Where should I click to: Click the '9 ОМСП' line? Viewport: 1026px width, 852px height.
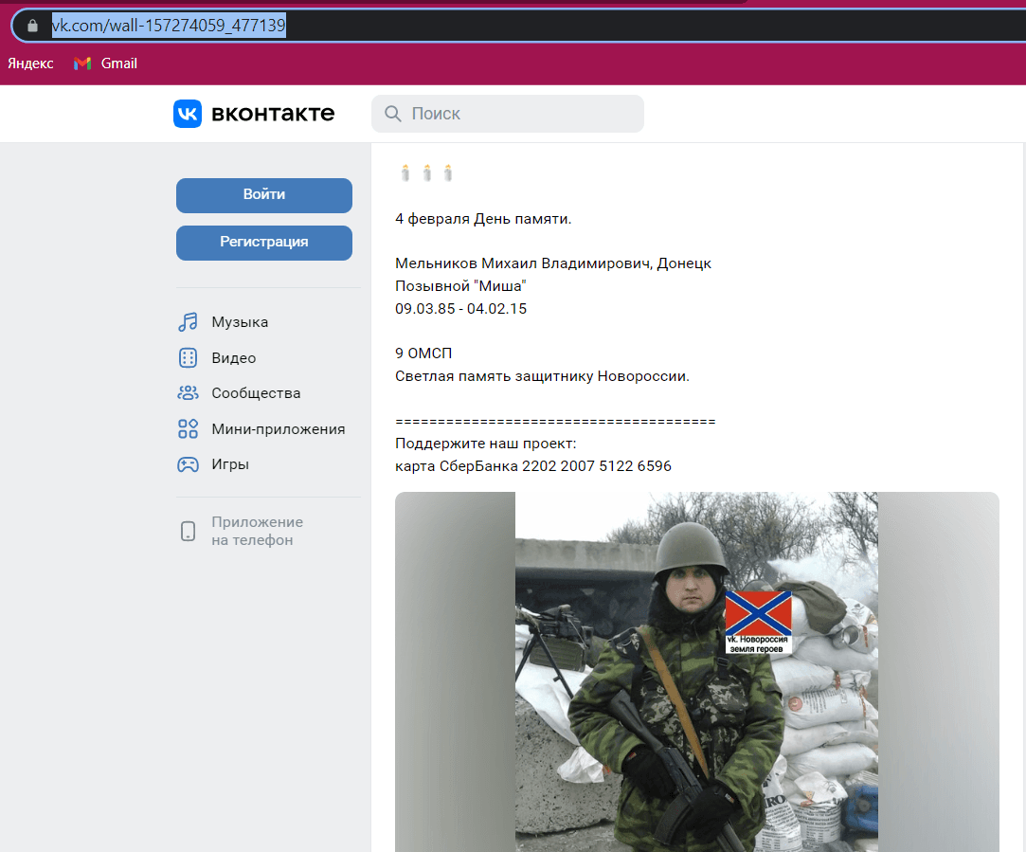tap(423, 353)
